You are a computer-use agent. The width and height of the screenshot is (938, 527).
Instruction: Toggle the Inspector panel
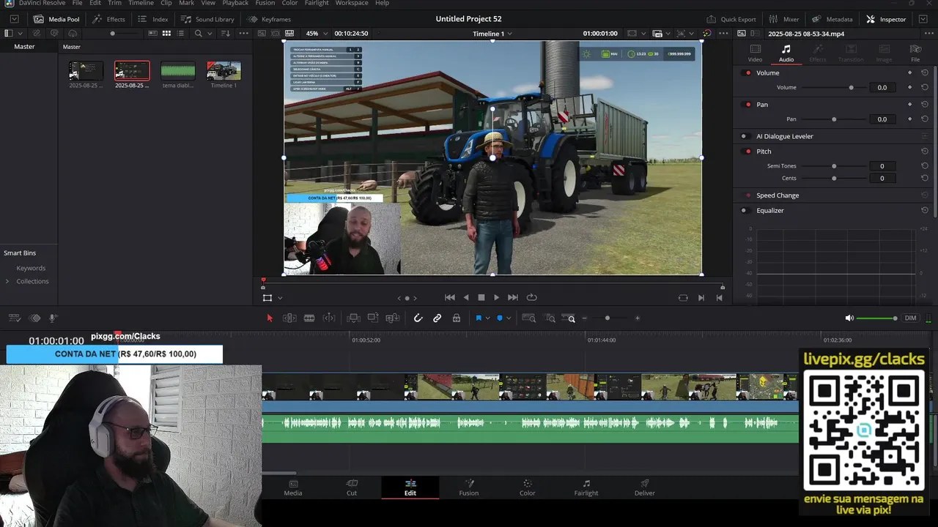[x=886, y=19]
